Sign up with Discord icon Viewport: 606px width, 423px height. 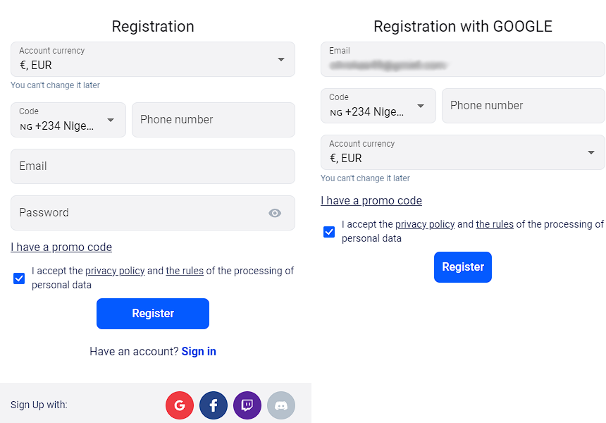(x=281, y=405)
